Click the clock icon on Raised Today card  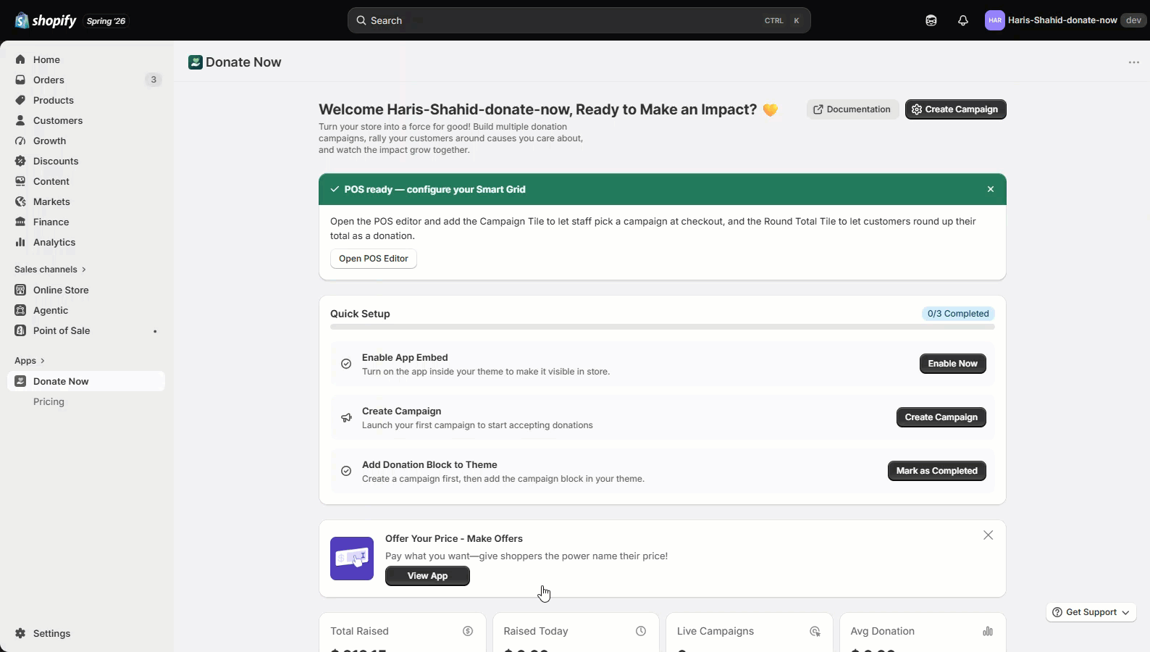641,631
